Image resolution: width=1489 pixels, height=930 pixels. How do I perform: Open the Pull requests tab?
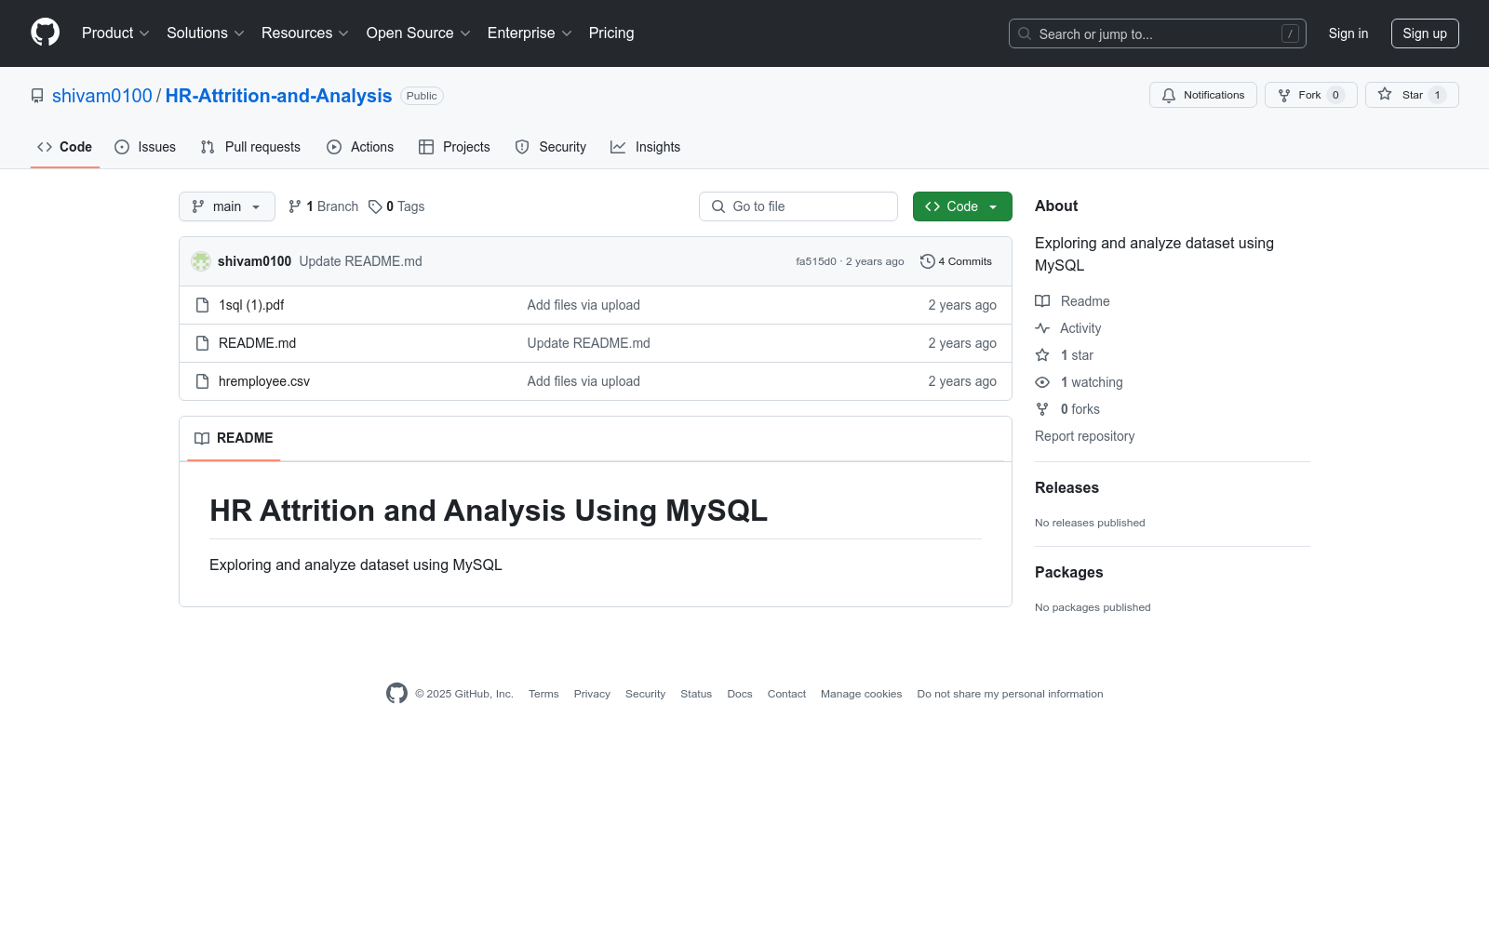[250, 147]
